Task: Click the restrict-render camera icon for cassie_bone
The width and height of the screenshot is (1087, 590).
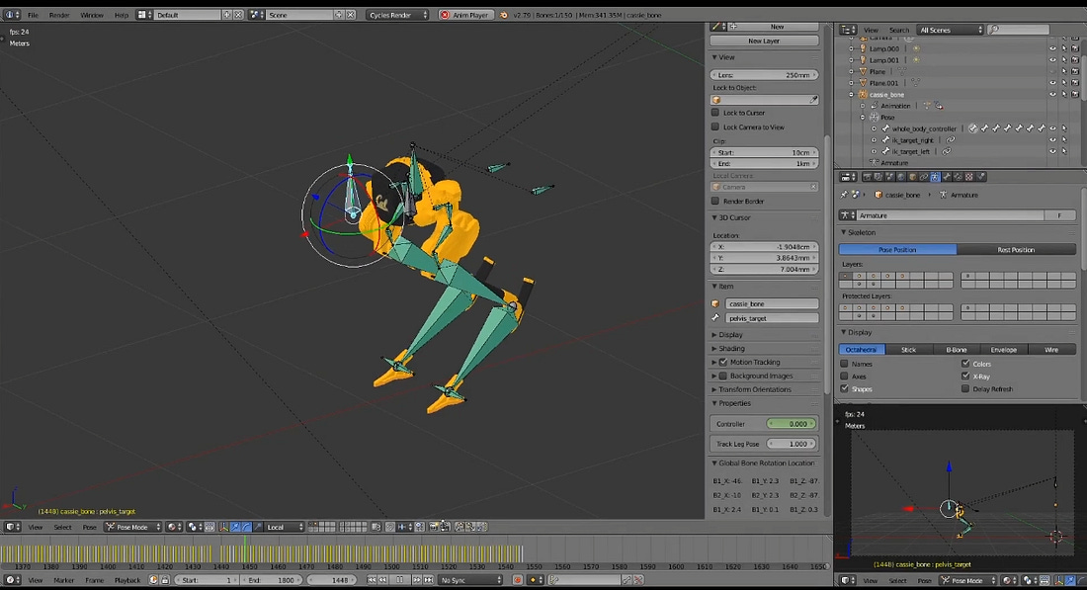Action: (1075, 94)
